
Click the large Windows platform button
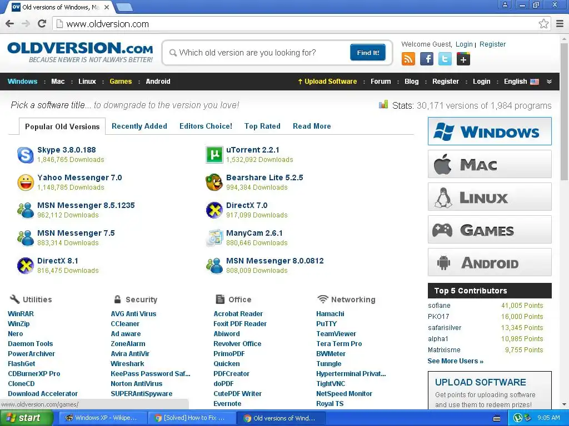pyautogui.click(x=490, y=131)
